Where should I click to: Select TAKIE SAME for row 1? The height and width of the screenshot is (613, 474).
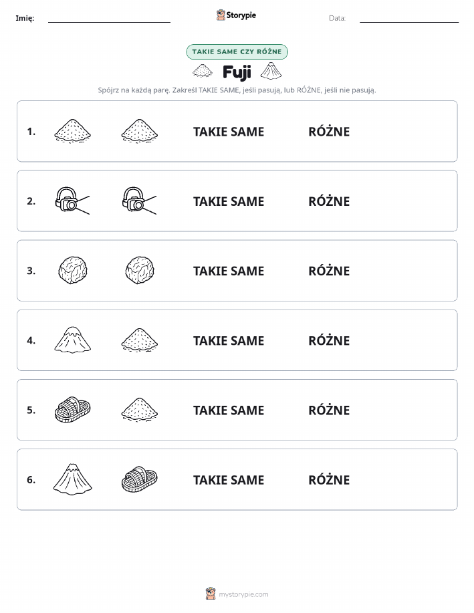pyautogui.click(x=229, y=132)
